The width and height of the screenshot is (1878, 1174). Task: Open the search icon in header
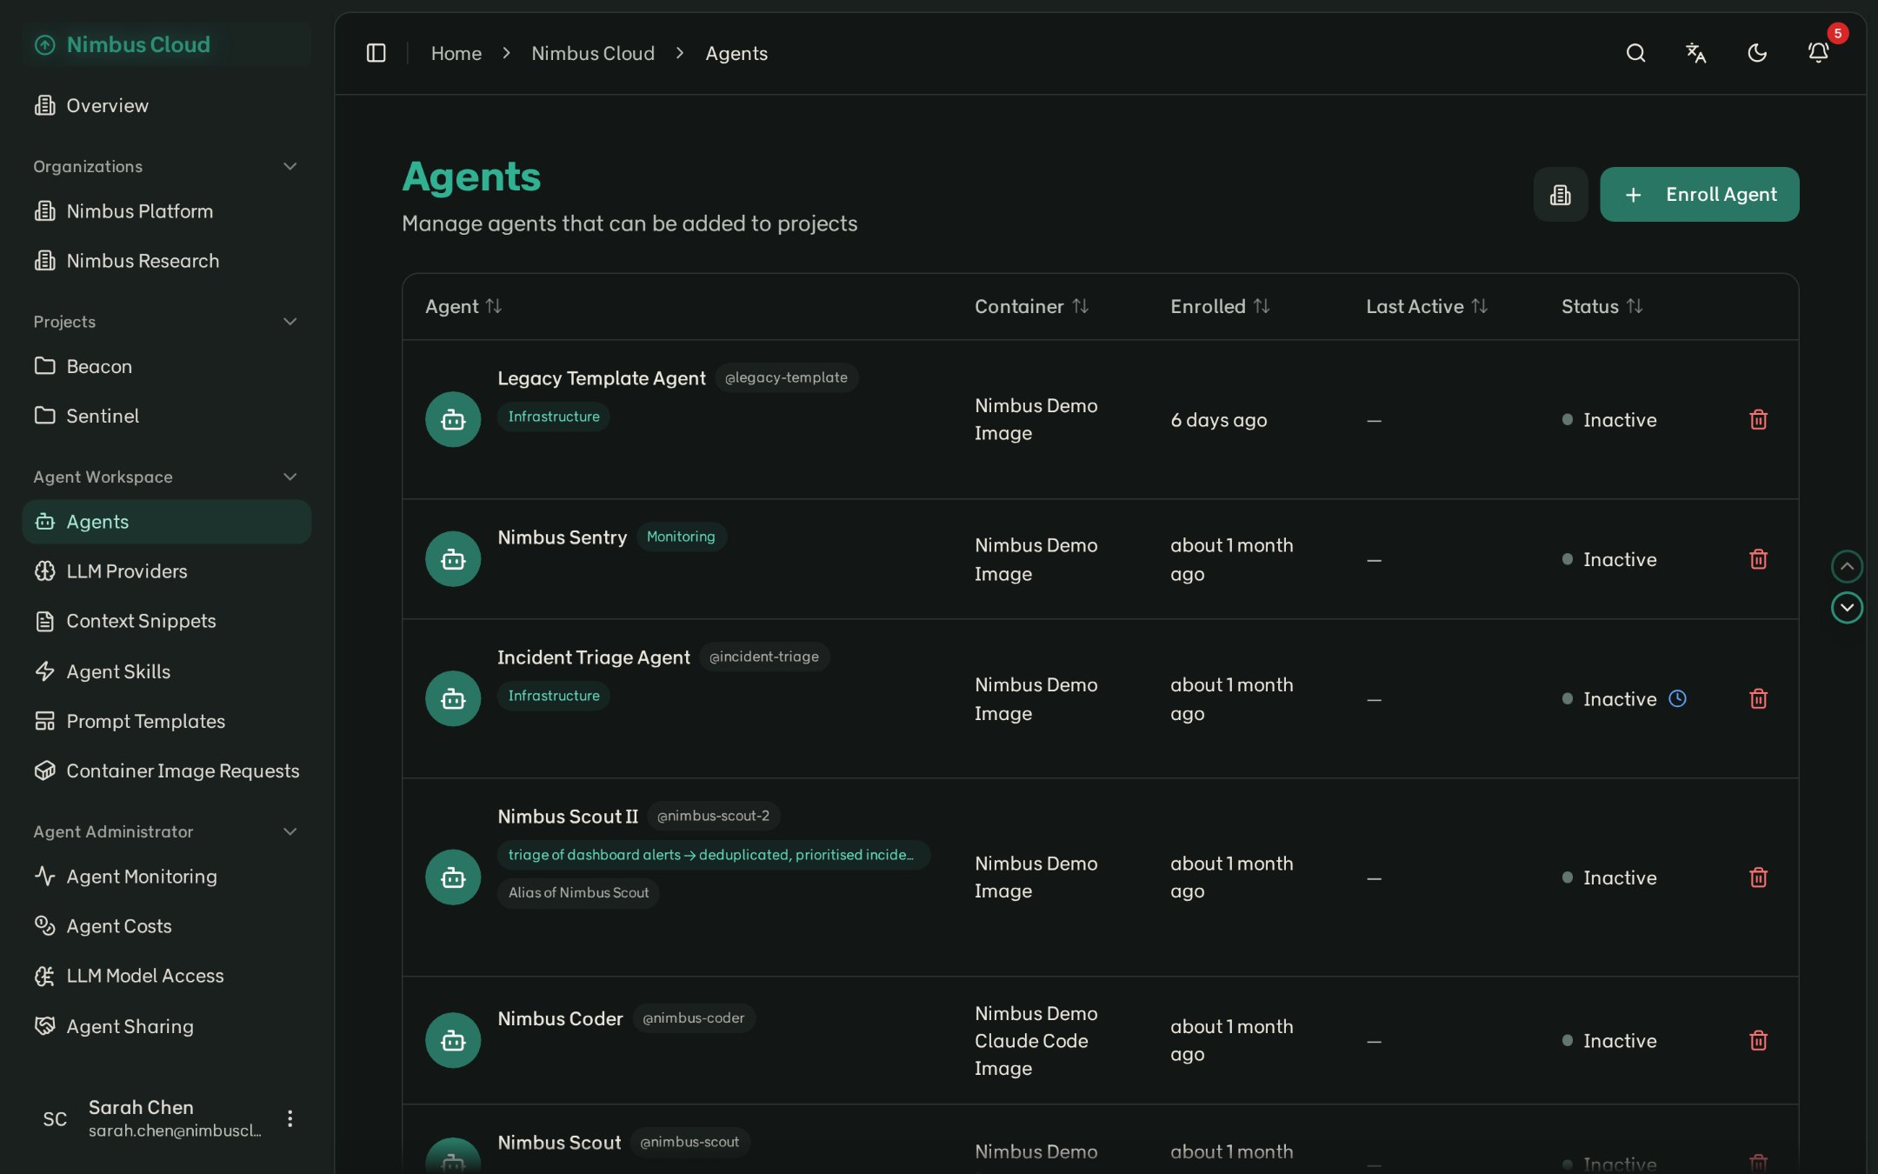[x=1635, y=53]
